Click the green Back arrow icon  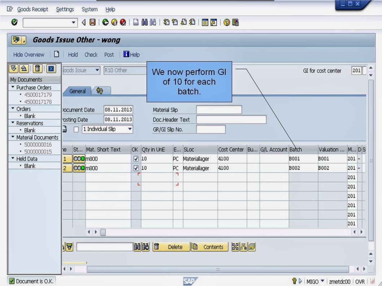tap(105, 22)
